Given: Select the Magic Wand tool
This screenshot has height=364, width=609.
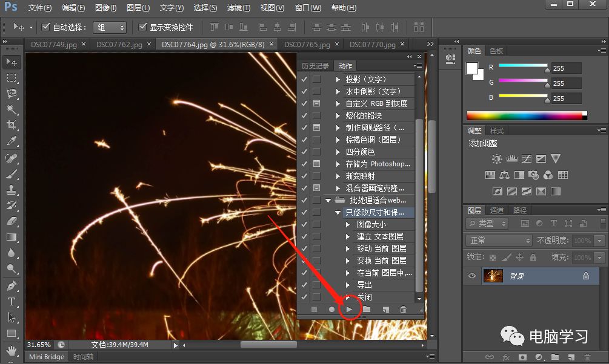Looking at the screenshot, I should pyautogui.click(x=12, y=109).
